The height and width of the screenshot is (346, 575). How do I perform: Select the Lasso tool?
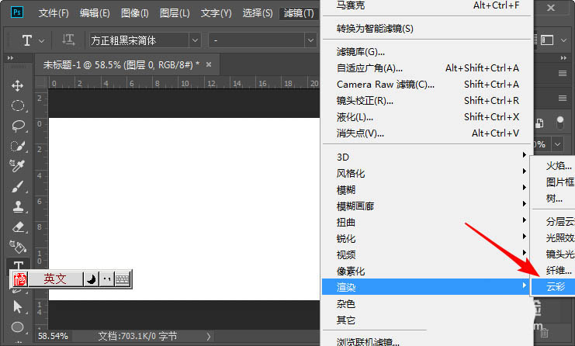pos(18,126)
